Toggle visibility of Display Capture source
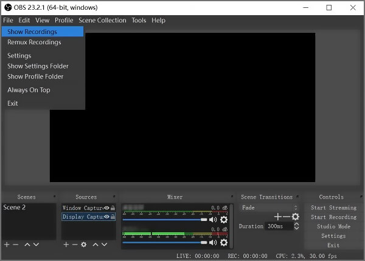This screenshot has width=365, height=261. [x=106, y=217]
